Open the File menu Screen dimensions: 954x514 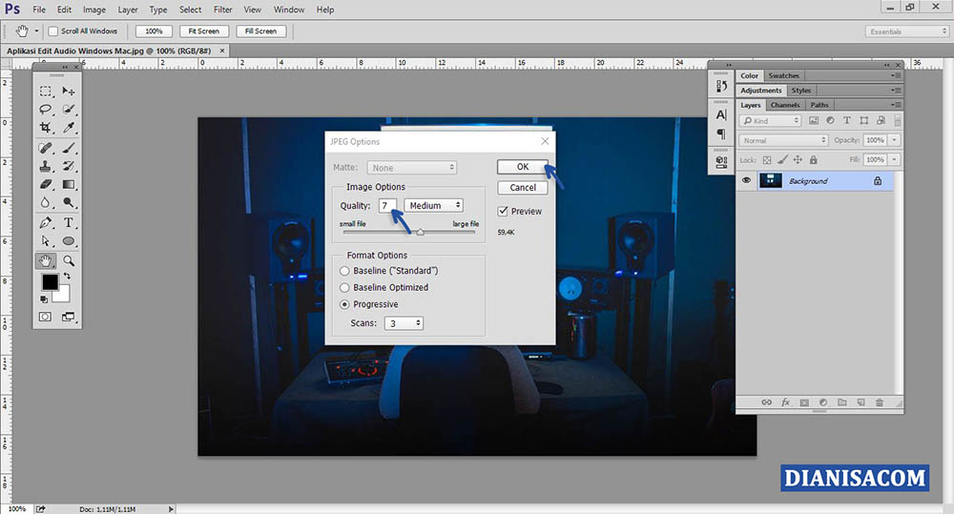point(39,10)
